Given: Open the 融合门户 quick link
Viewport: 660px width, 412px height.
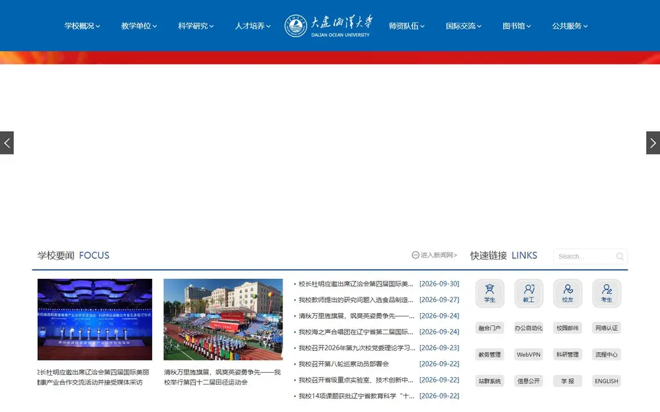Looking at the screenshot, I should coord(489,328).
